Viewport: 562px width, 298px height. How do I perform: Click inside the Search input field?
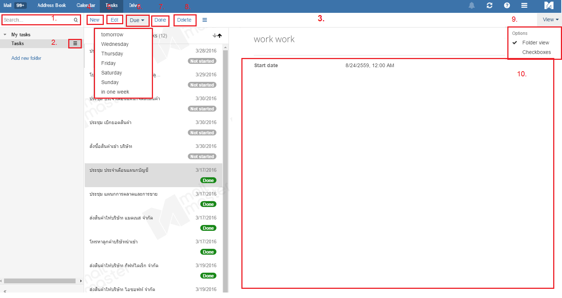coord(37,20)
